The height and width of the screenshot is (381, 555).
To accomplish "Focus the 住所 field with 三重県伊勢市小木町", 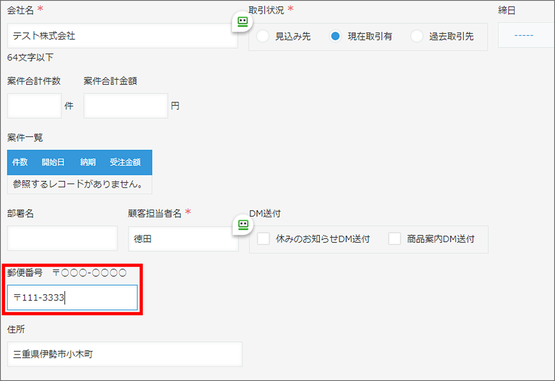I will pos(125,354).
